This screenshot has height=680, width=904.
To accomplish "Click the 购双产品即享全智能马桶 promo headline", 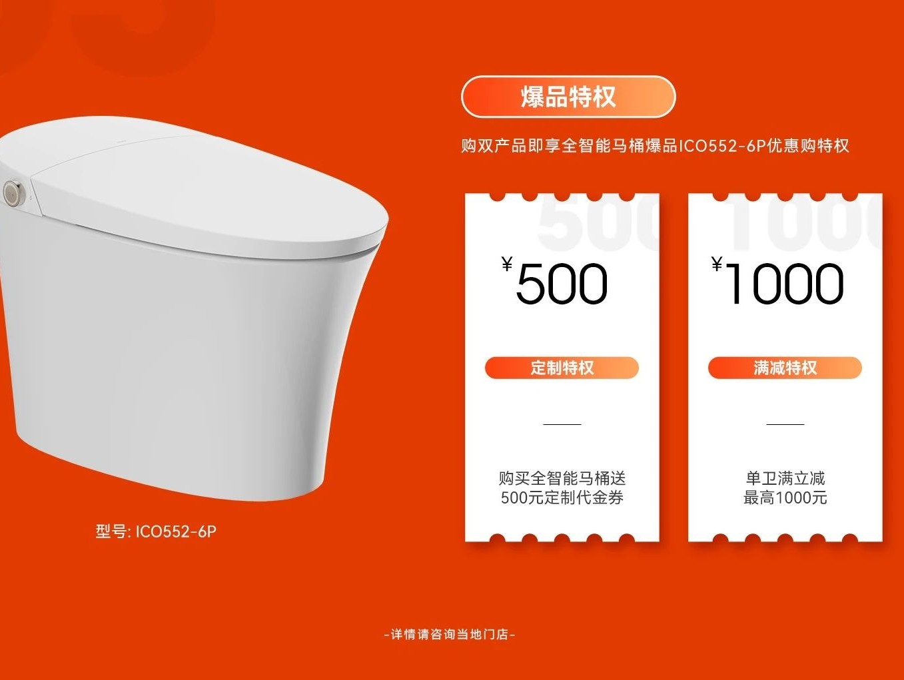I will 655,146.
